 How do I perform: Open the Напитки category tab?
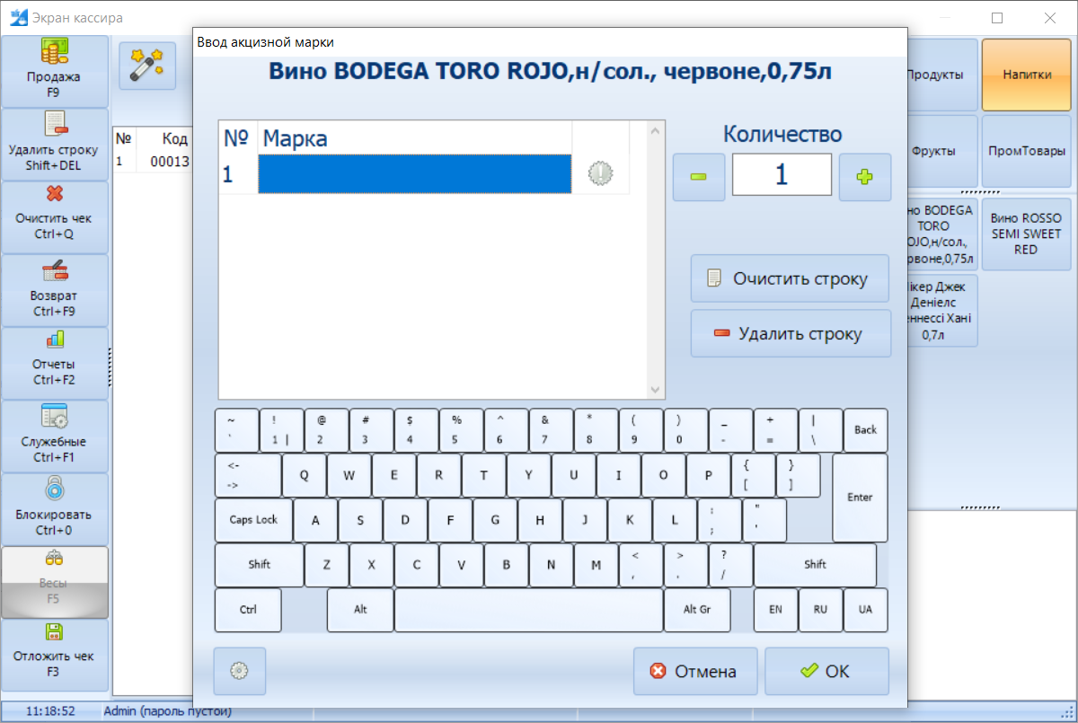pyautogui.click(x=1027, y=75)
